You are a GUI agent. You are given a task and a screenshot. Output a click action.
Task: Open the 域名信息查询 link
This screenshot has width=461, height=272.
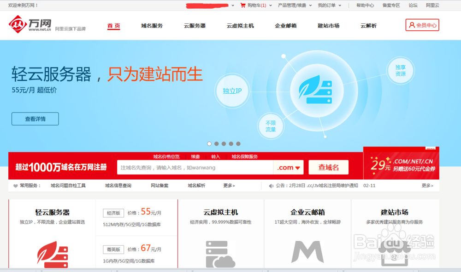tap(118, 186)
